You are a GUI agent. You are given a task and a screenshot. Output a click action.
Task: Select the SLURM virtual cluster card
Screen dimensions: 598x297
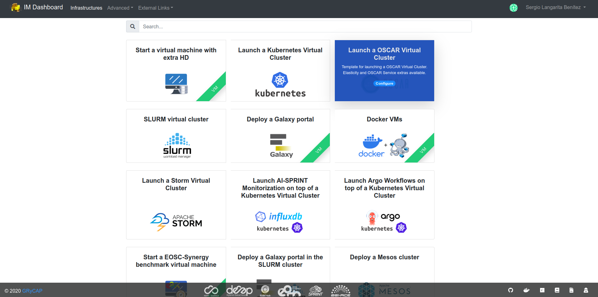tap(176, 136)
